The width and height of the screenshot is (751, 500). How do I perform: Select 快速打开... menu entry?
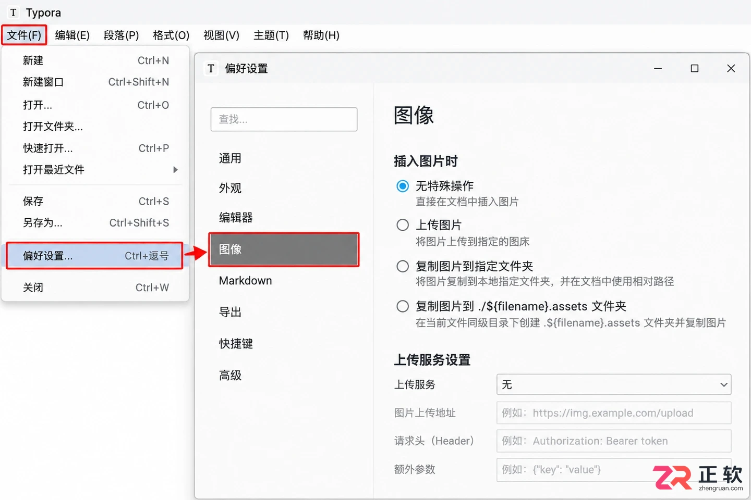(x=95, y=148)
